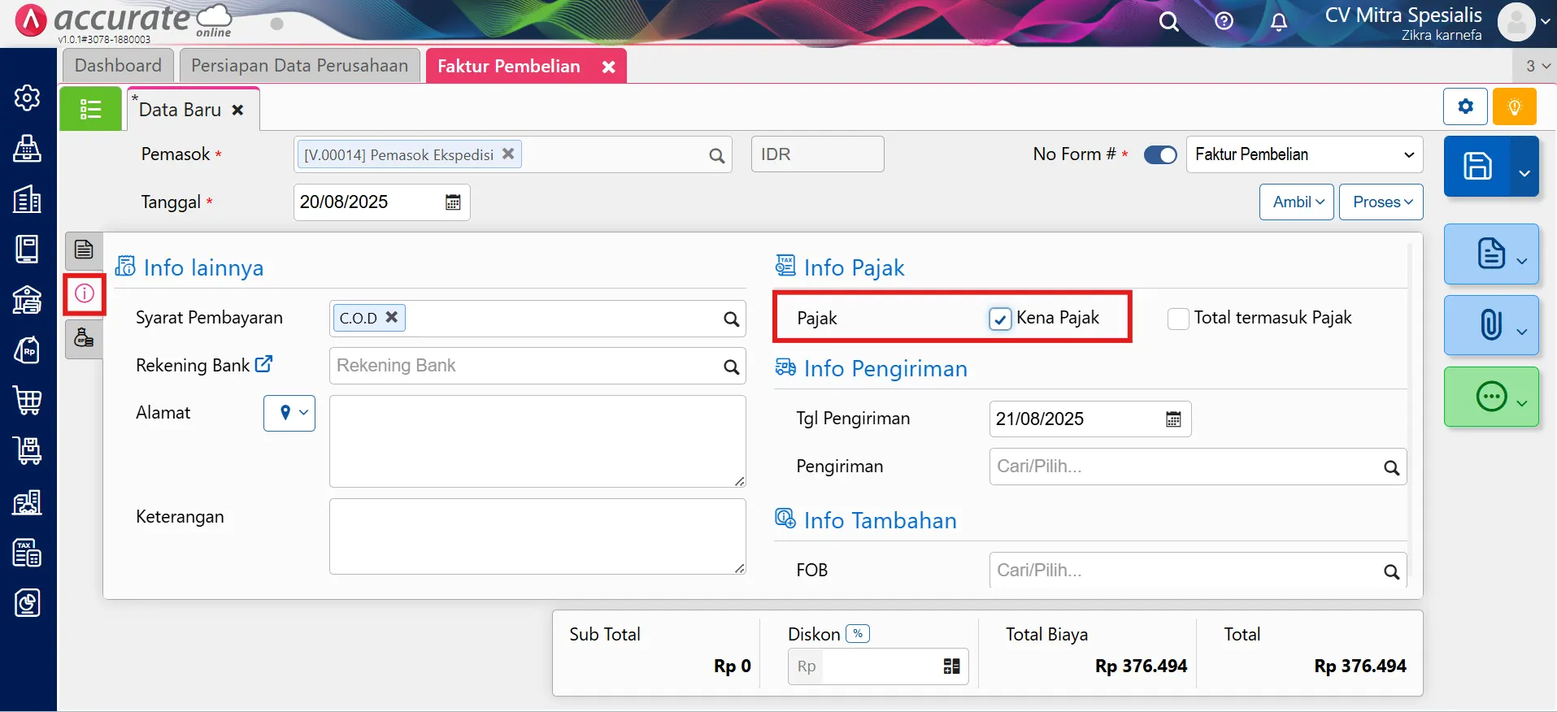Close the Data Baru sub-tab
This screenshot has height=712, width=1557.
click(237, 110)
